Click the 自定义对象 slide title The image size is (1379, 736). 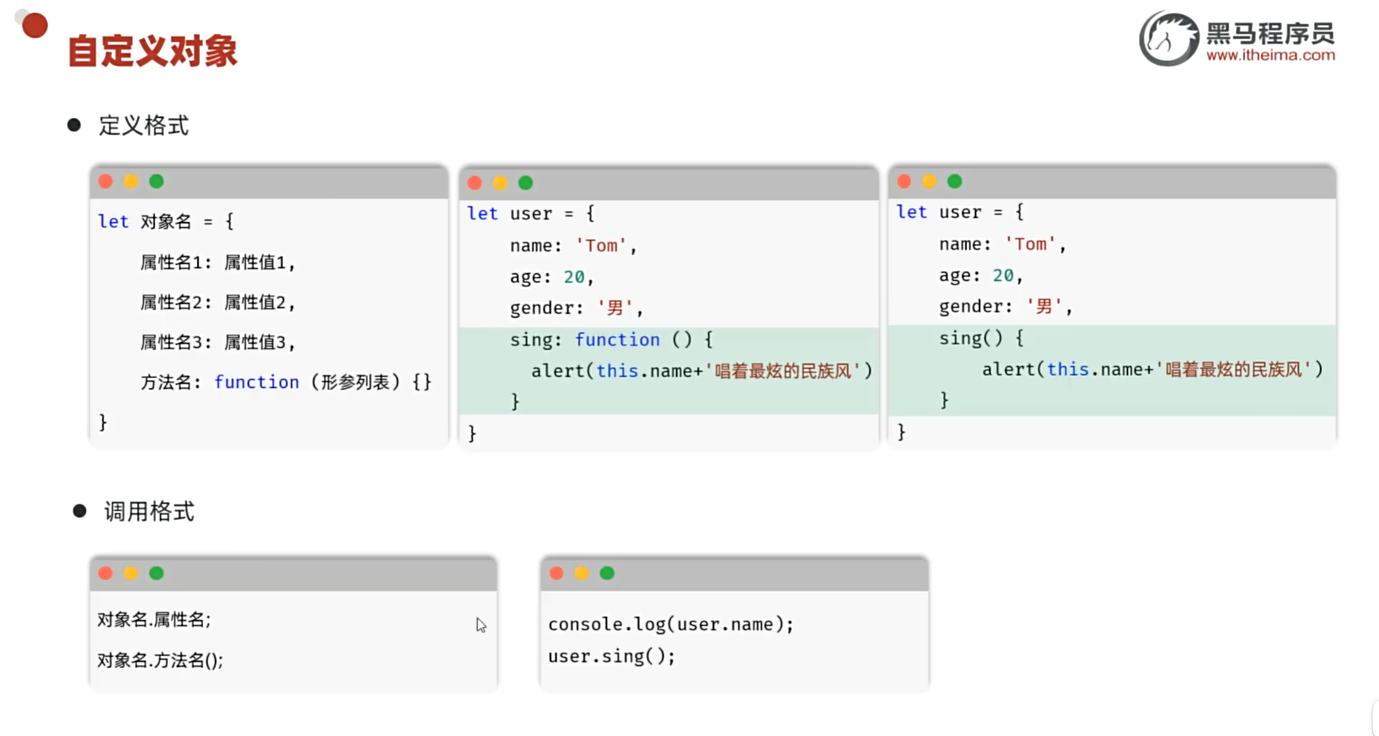(x=152, y=51)
